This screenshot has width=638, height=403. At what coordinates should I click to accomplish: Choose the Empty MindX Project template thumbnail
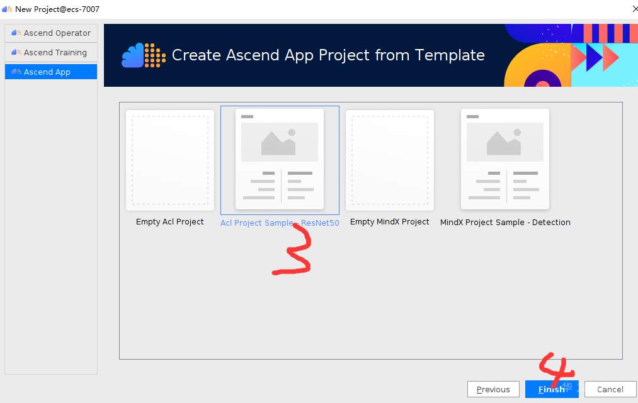pyautogui.click(x=390, y=160)
